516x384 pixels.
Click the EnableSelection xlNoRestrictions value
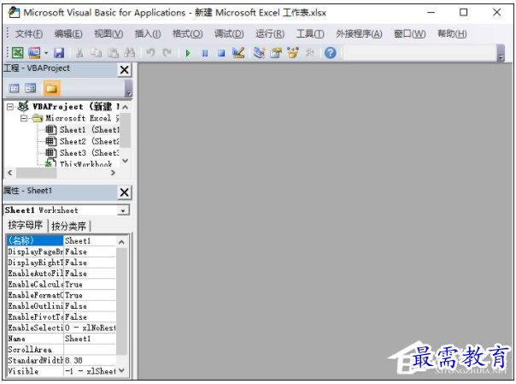[x=90, y=328]
